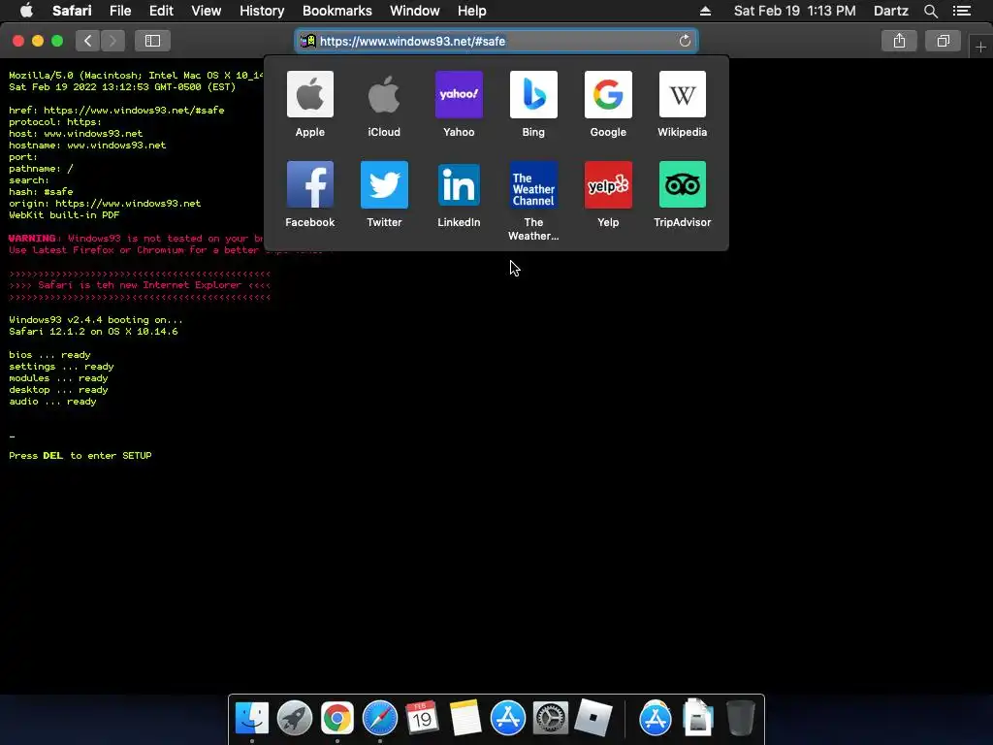Click the address bar URL field

[x=496, y=41]
